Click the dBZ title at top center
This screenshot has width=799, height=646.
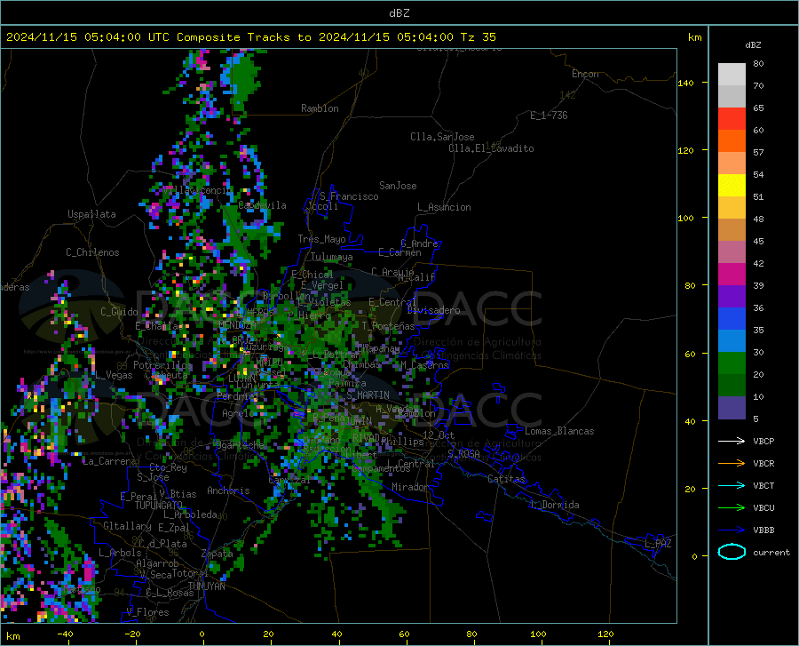[x=399, y=13]
